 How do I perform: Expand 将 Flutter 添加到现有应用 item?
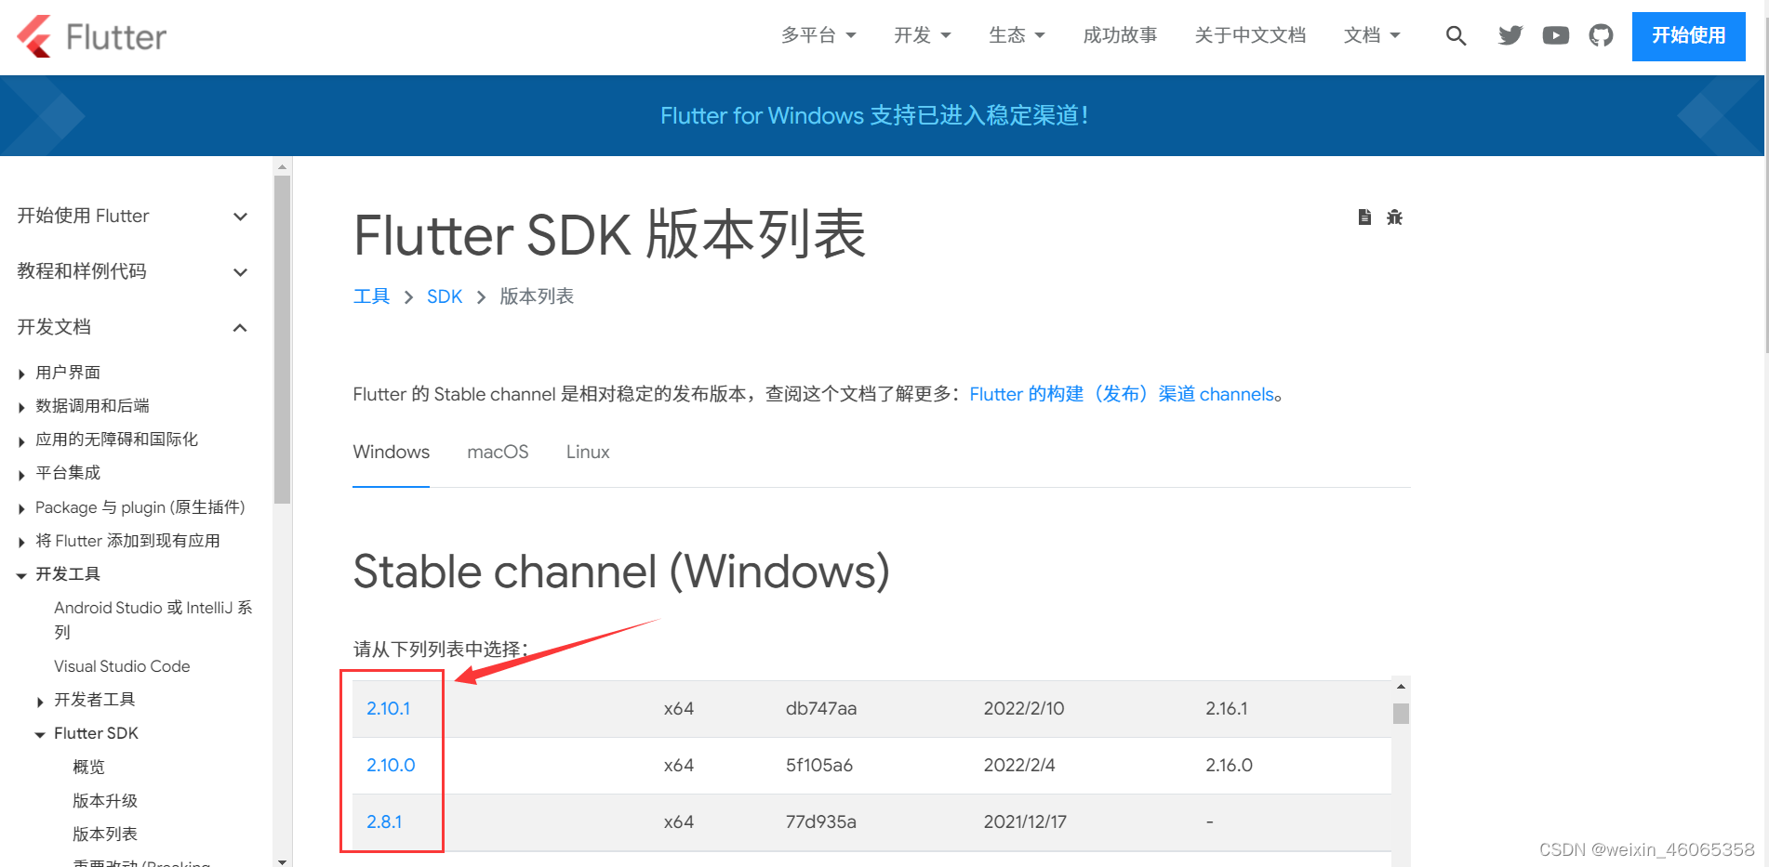tap(21, 542)
